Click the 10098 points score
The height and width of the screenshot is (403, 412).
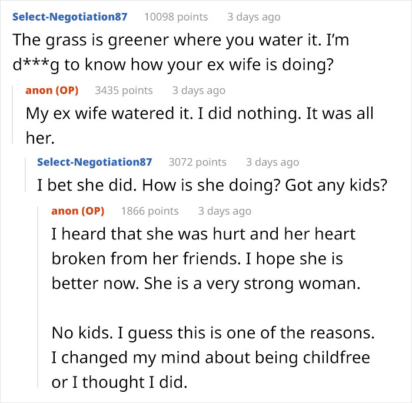coord(176,17)
